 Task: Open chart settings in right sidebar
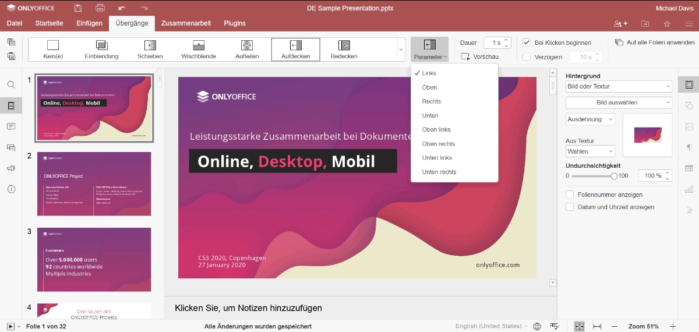tap(689, 189)
